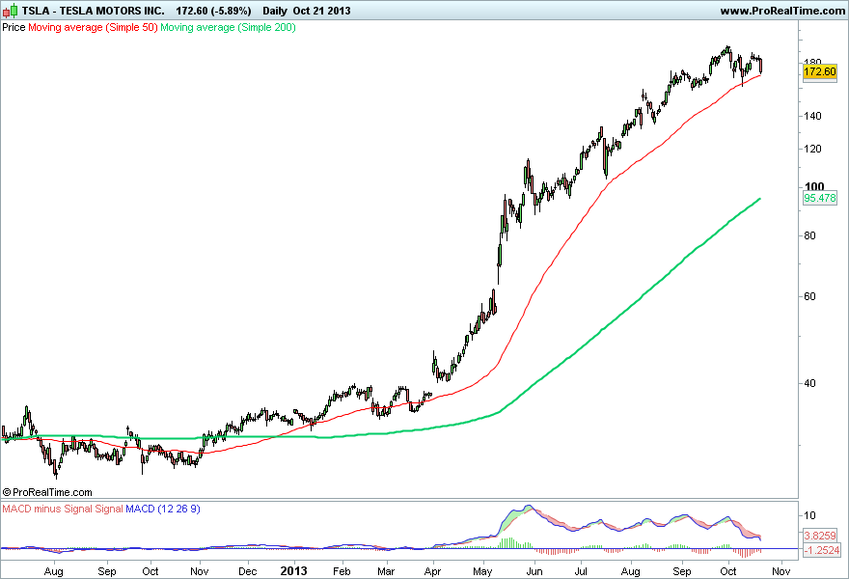Click the 'Dec' month label on time axis

click(247, 571)
